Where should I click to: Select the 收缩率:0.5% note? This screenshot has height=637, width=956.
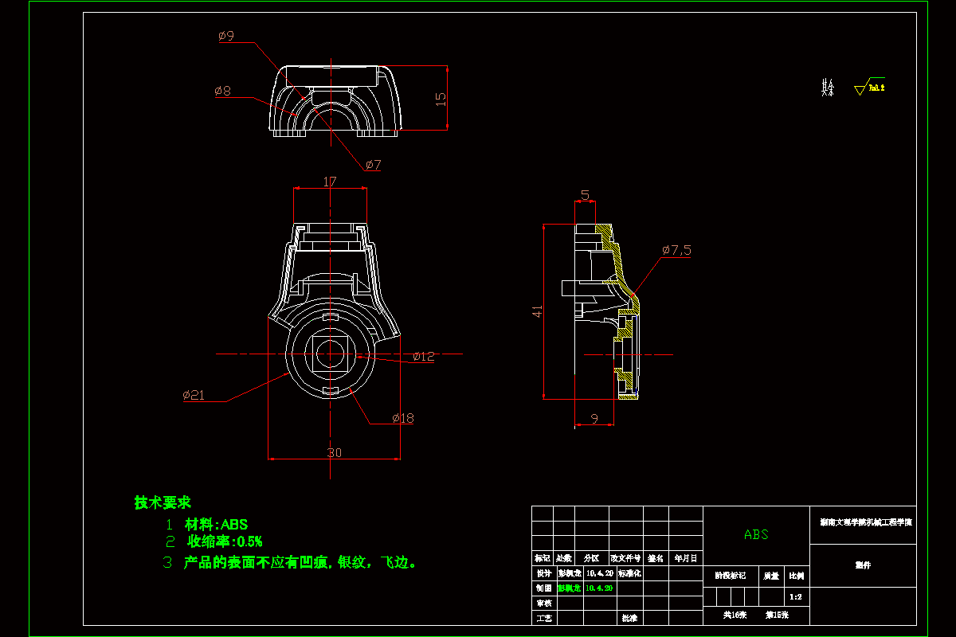(x=226, y=541)
